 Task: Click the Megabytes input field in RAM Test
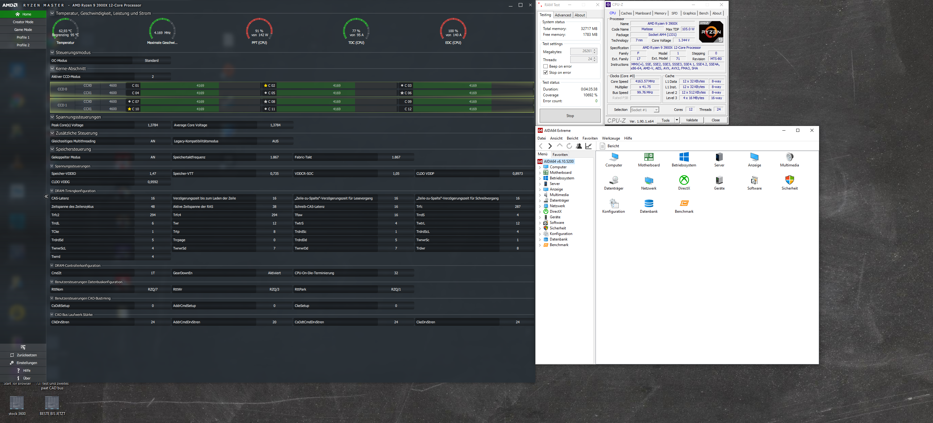(581, 51)
